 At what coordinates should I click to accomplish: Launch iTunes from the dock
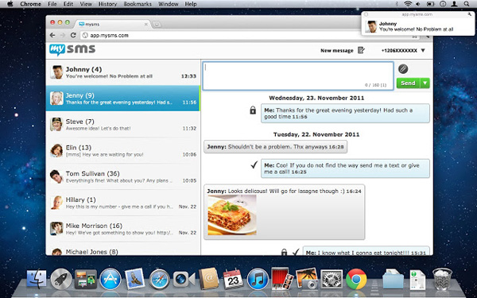(x=258, y=279)
